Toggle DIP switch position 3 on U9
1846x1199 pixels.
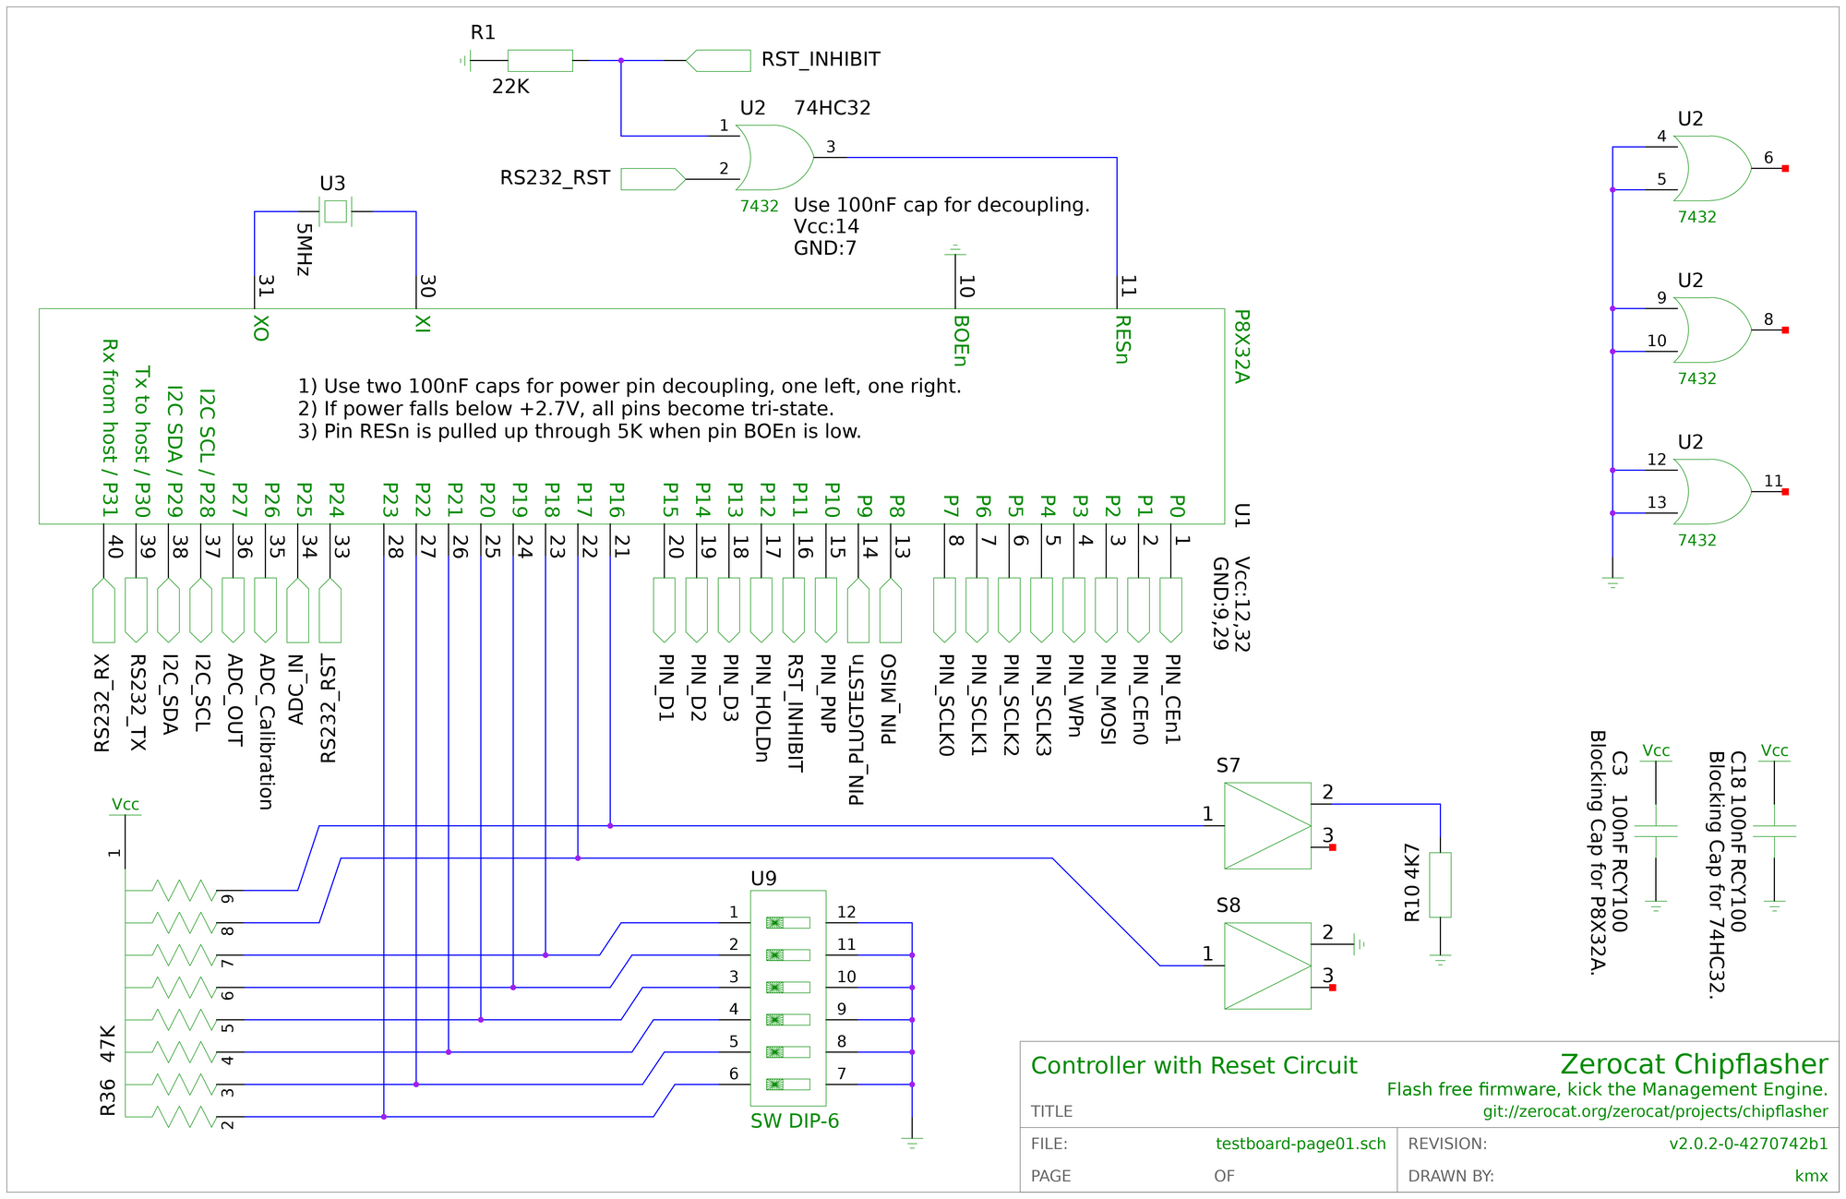click(x=788, y=987)
